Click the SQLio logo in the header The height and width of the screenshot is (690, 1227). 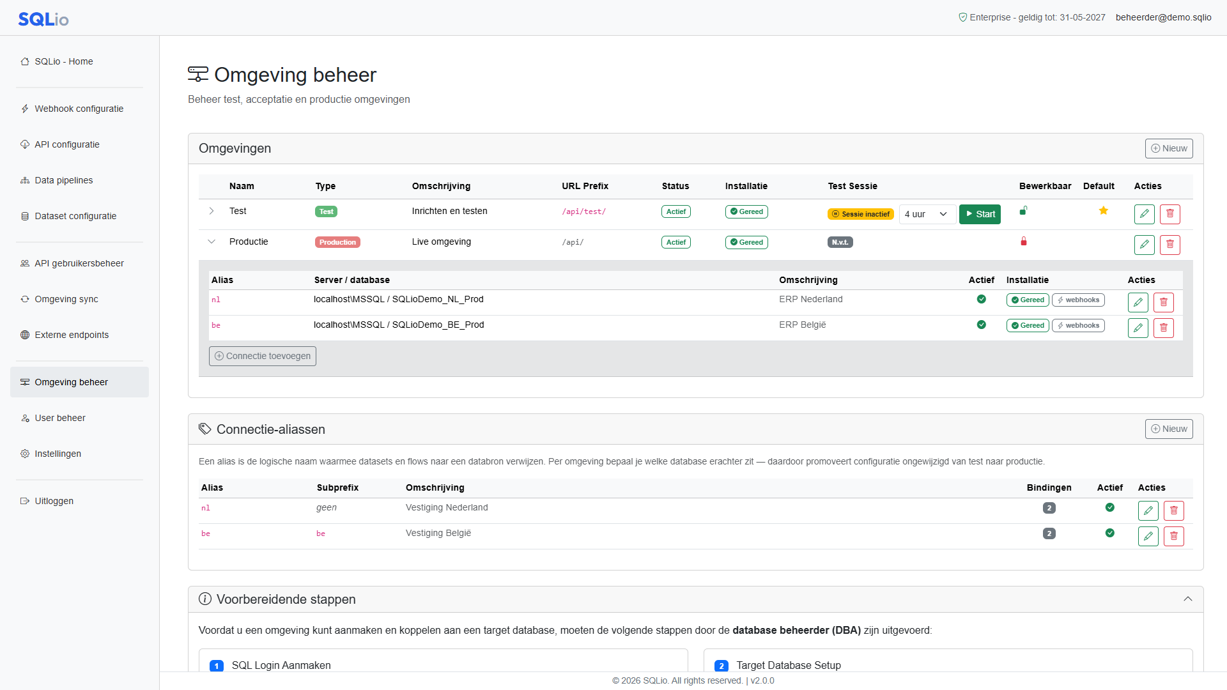click(43, 19)
